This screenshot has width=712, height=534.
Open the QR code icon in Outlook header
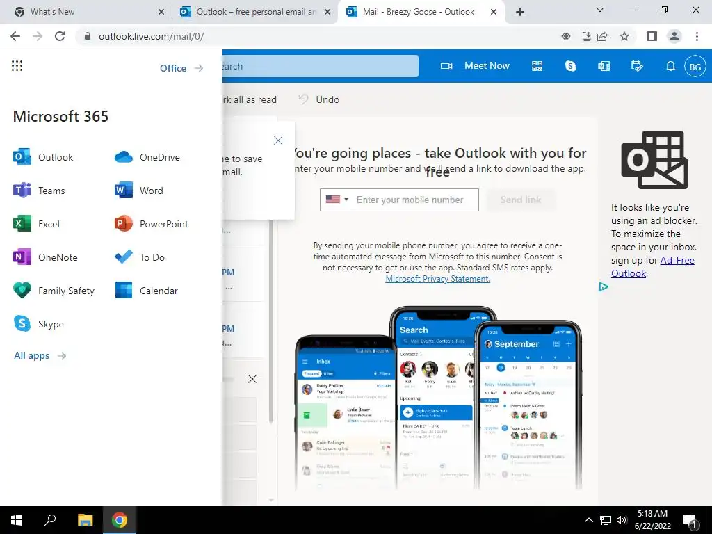pyautogui.click(x=537, y=66)
